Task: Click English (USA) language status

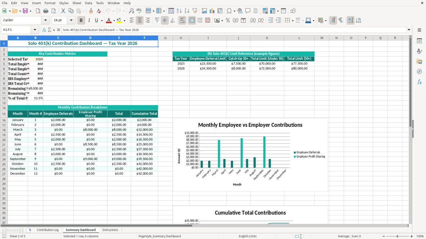Action: pos(247,236)
